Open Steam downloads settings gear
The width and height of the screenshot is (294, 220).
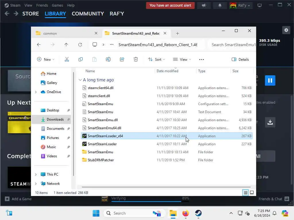click(286, 30)
